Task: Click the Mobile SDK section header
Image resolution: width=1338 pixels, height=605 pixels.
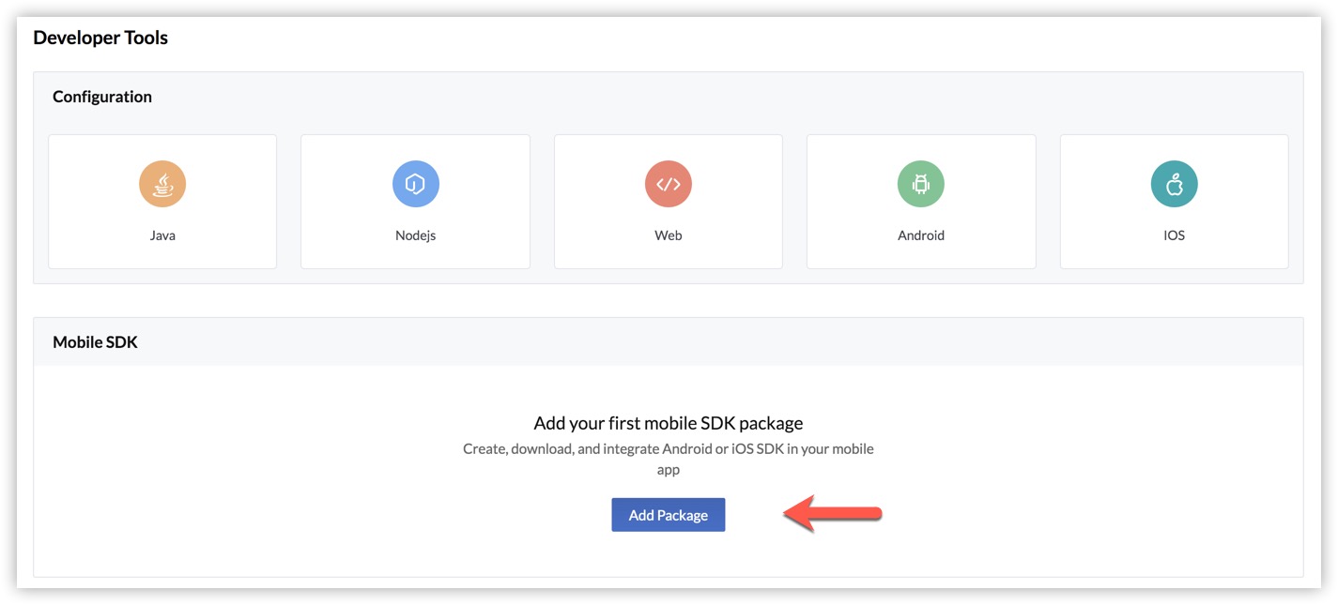Action: tap(95, 342)
